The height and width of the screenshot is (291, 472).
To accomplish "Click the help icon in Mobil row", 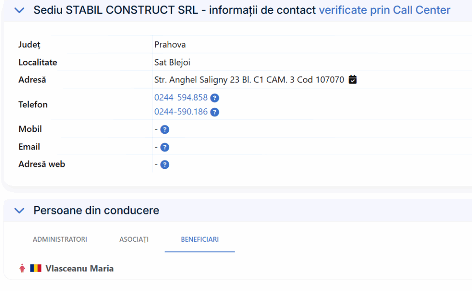I will pos(165,130).
